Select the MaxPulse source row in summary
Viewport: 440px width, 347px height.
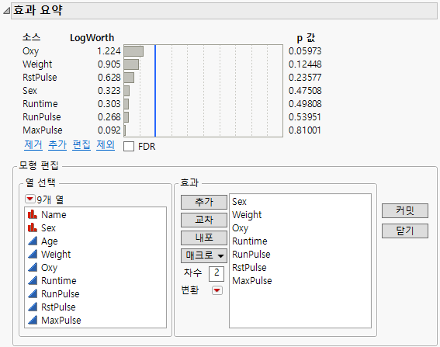(x=43, y=130)
